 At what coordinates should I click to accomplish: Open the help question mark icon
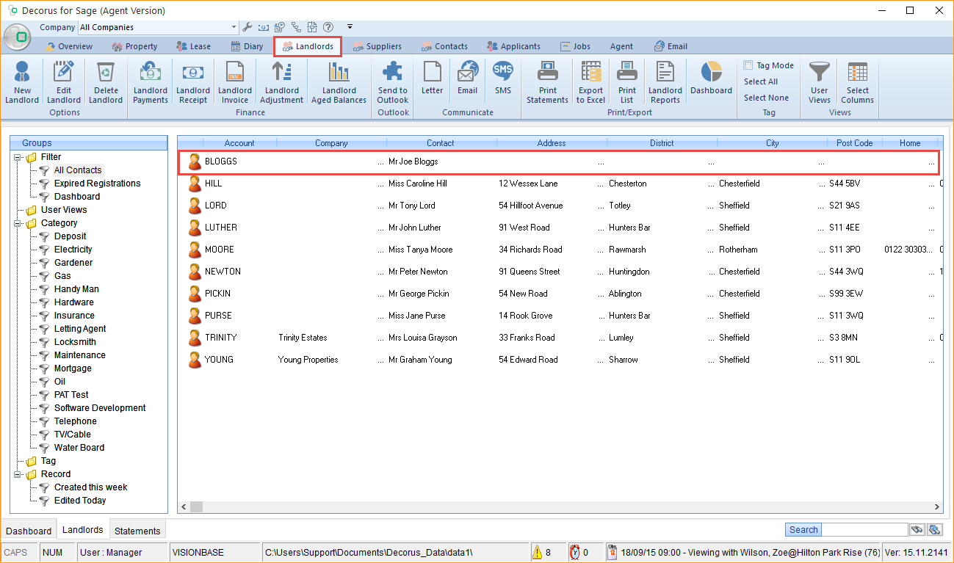[328, 27]
